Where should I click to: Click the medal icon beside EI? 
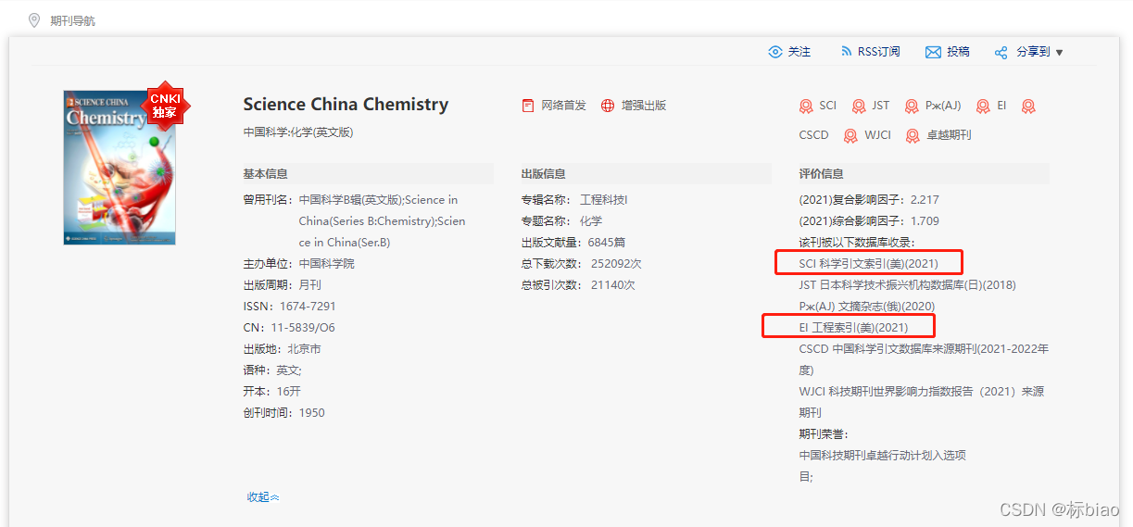[983, 107]
